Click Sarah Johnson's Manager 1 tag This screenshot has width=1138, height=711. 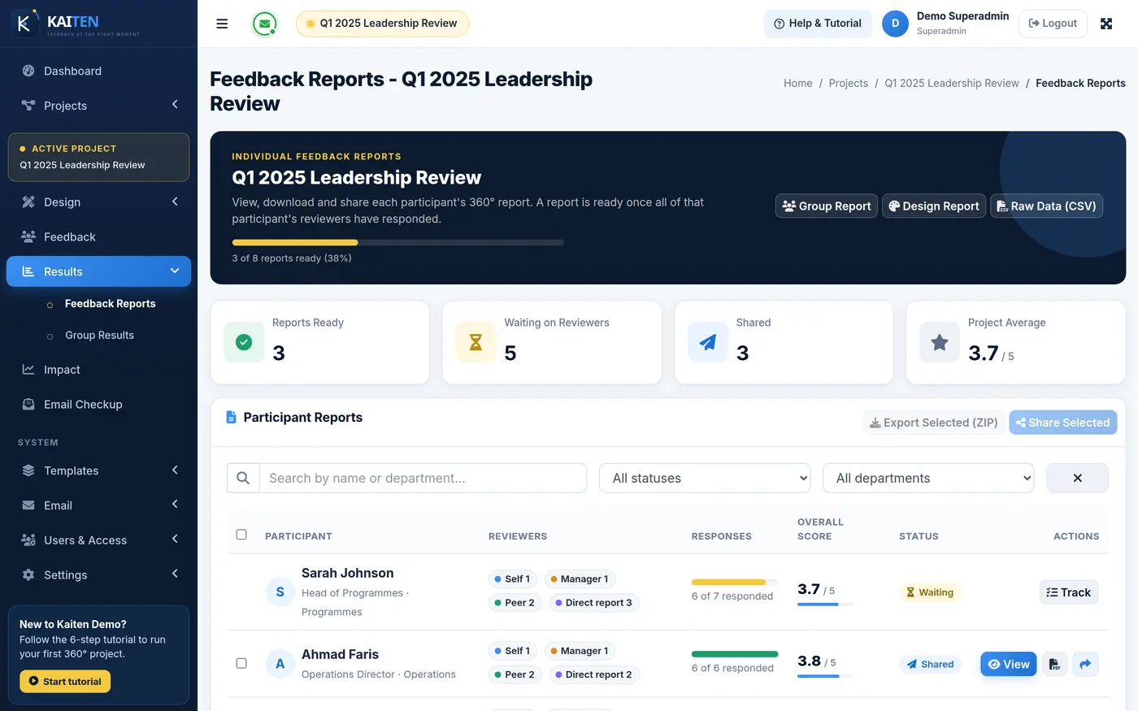(580, 579)
